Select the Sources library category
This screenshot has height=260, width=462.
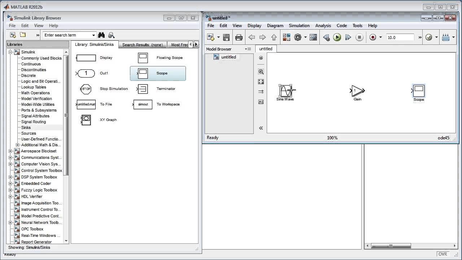pyautogui.click(x=29, y=133)
